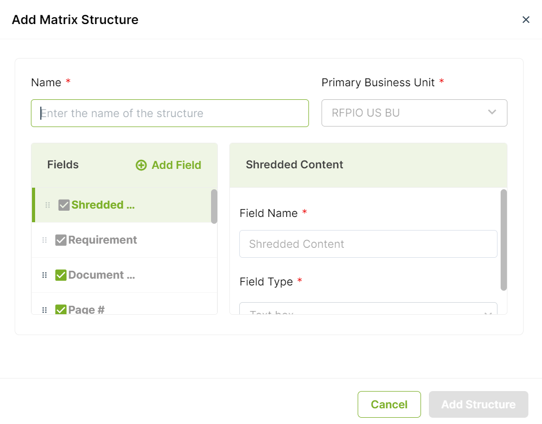This screenshot has width=542, height=424.
Task: Grab the drag handle of Shredded field
Action: click(48, 205)
